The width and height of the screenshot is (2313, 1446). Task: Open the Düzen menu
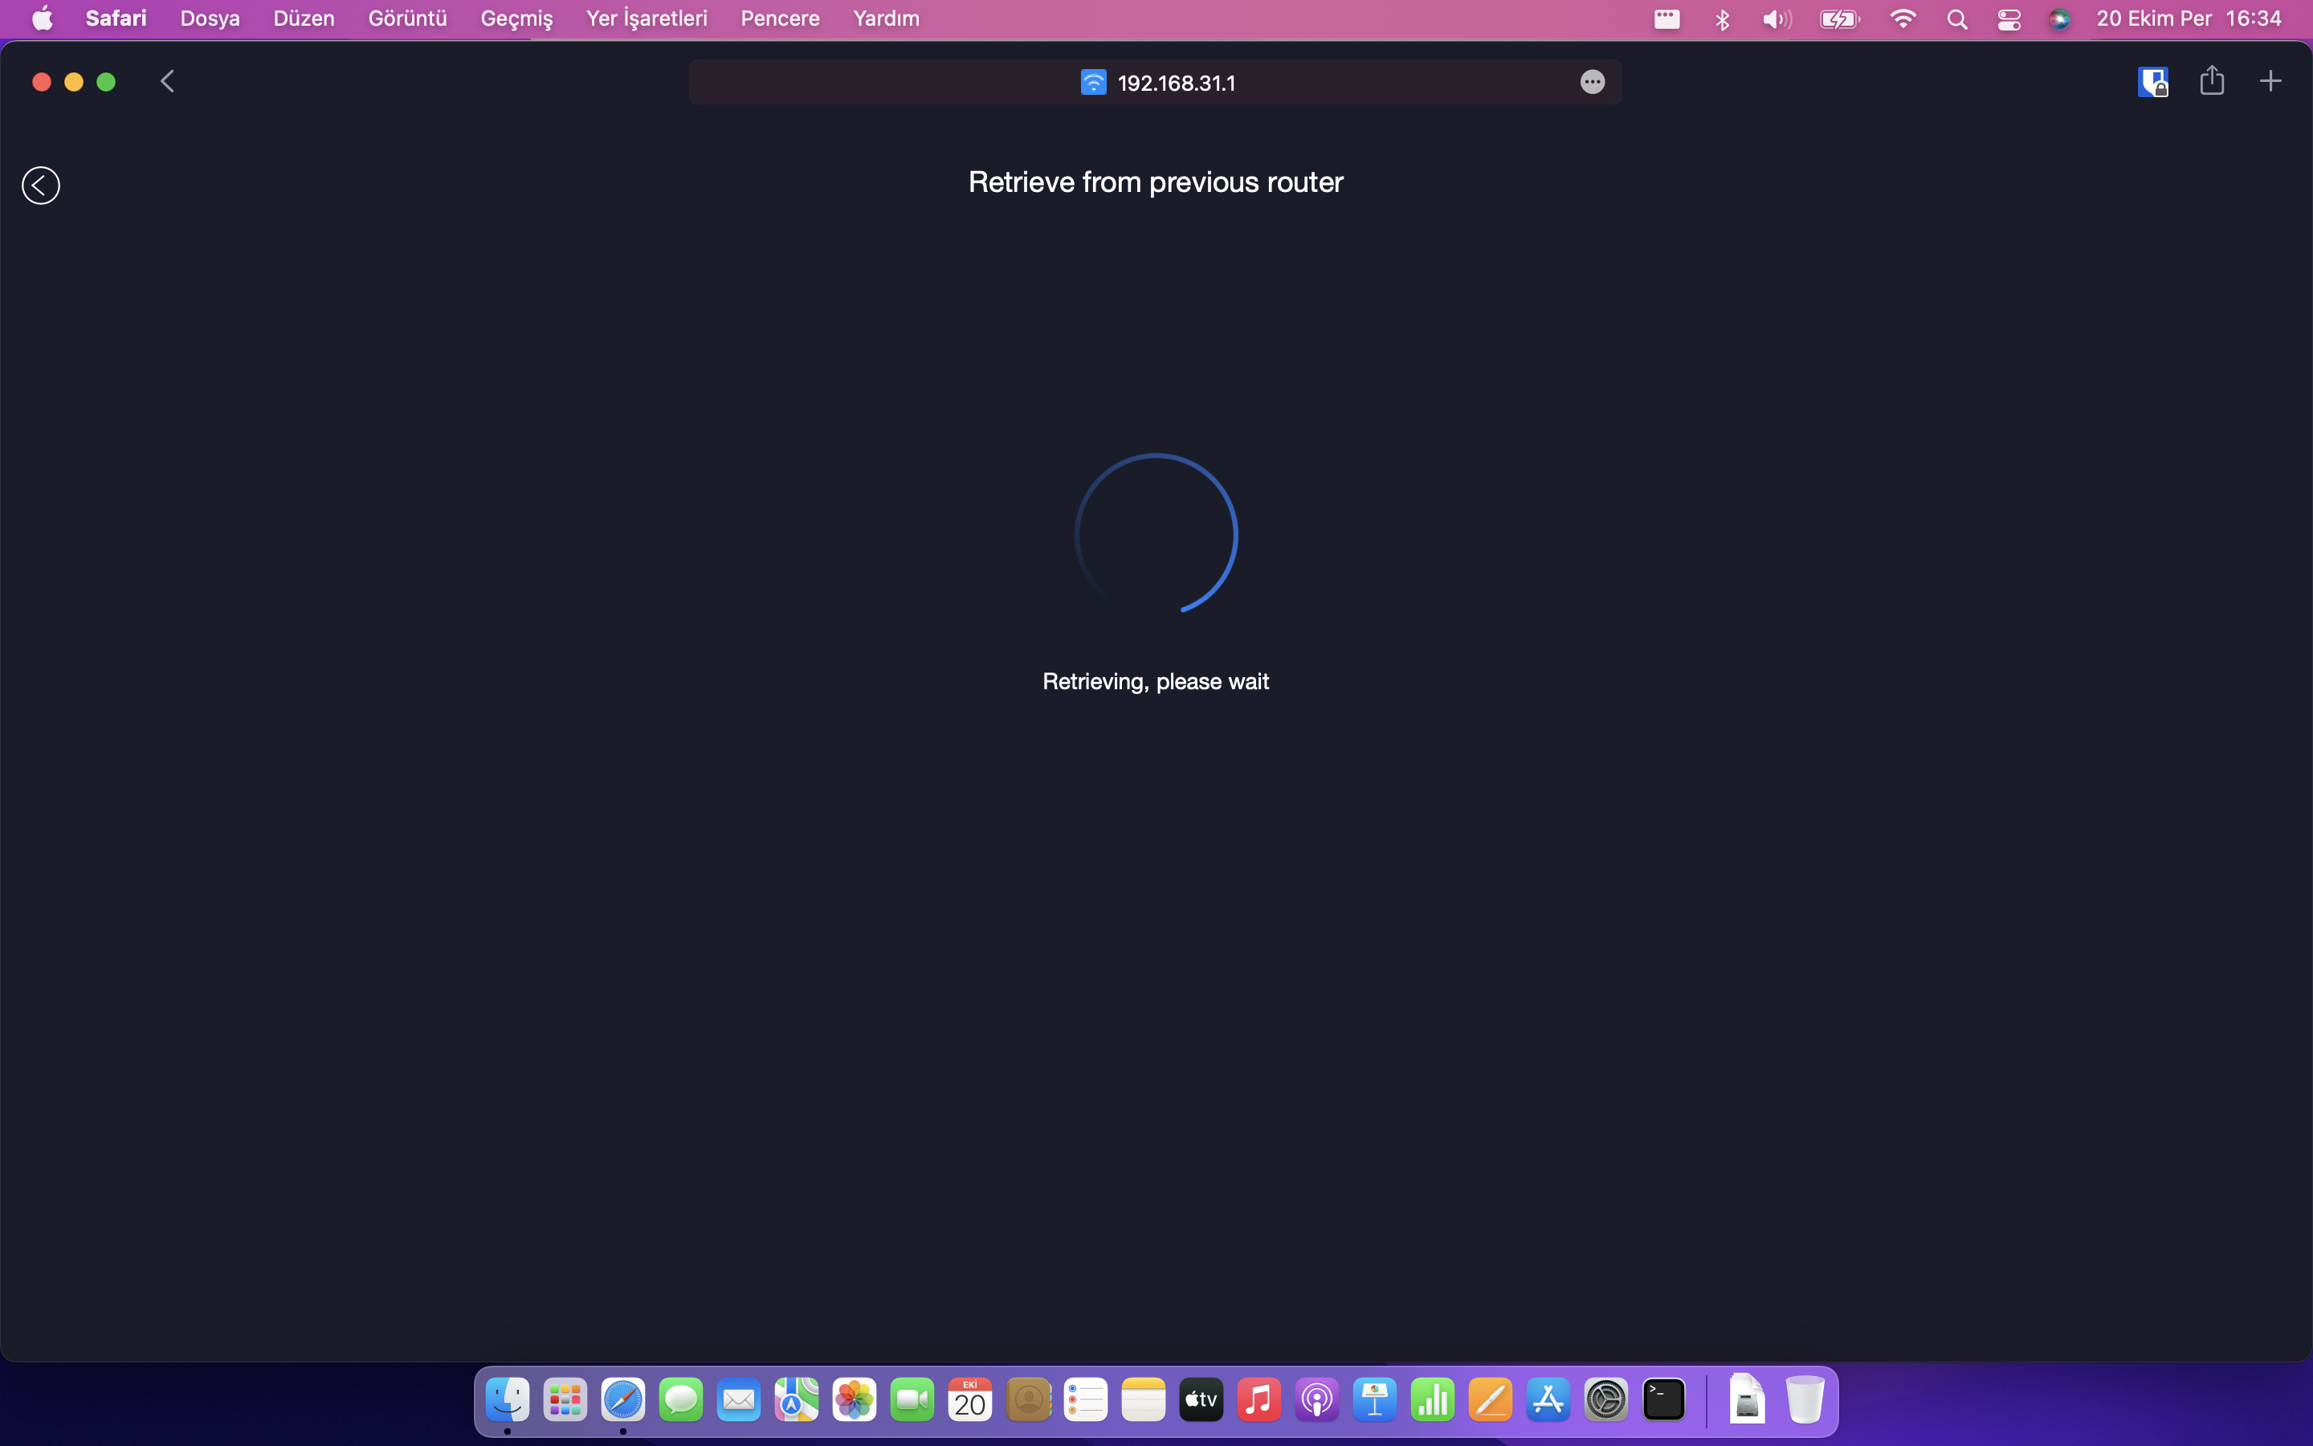304,18
